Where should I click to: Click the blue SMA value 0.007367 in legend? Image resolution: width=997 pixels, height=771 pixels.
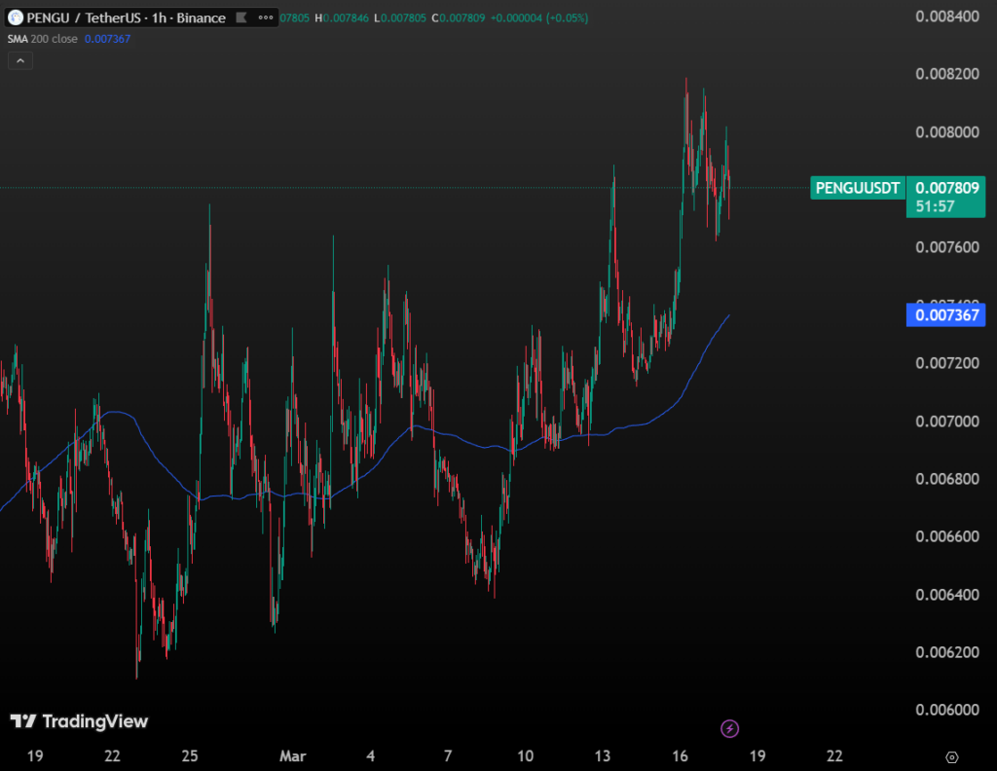pyautogui.click(x=108, y=38)
